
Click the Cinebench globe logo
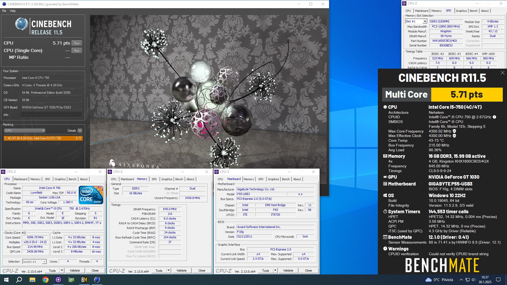[22, 24]
